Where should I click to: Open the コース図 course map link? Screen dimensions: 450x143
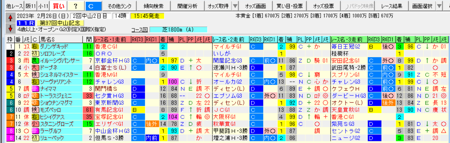140,29
